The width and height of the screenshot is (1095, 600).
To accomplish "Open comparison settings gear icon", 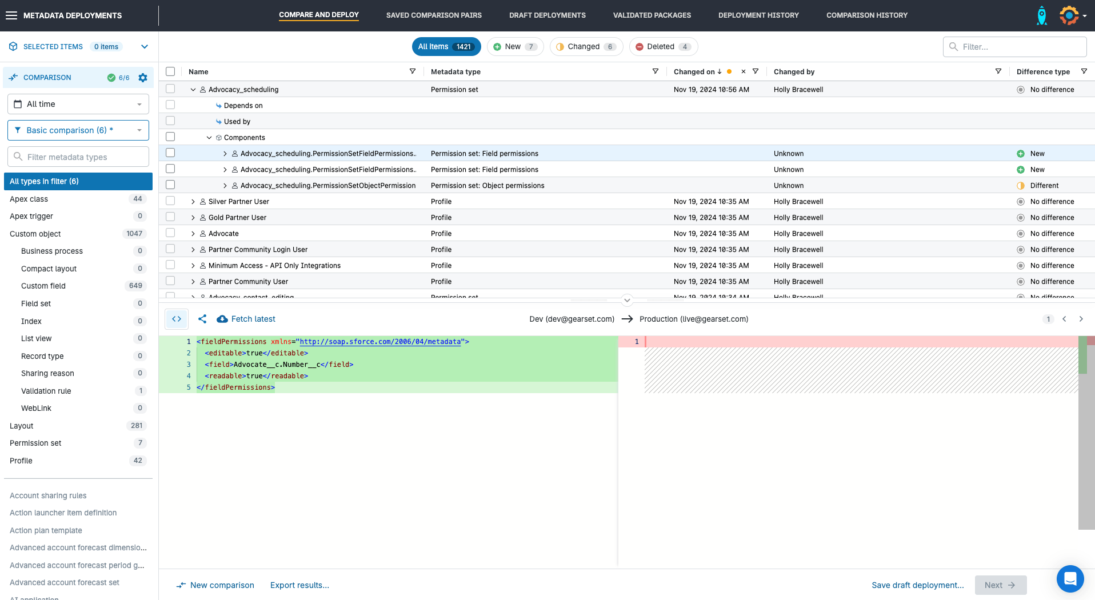I will tap(143, 78).
